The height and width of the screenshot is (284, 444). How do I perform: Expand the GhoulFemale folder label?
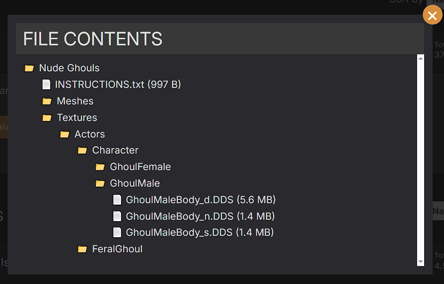click(x=140, y=167)
